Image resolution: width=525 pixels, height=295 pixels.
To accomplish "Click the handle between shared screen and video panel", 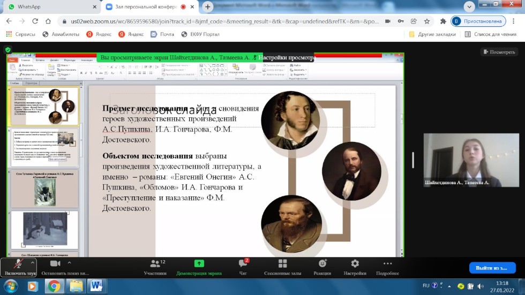I will pyautogui.click(x=413, y=160).
